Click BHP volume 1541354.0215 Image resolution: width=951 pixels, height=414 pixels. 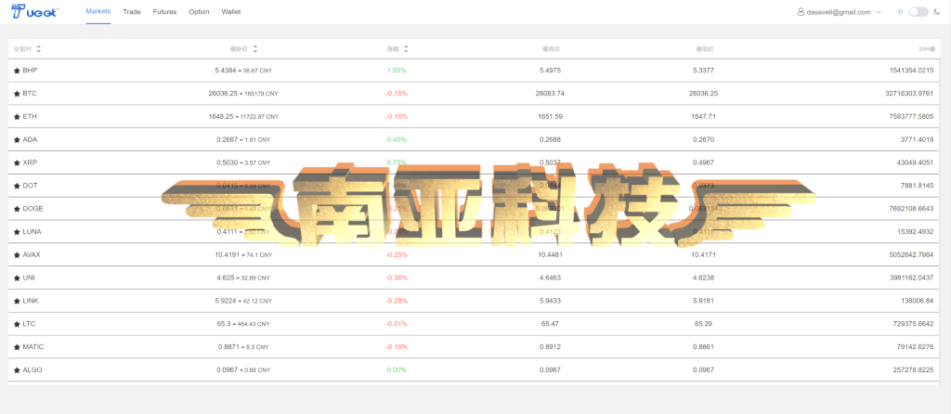[911, 71]
